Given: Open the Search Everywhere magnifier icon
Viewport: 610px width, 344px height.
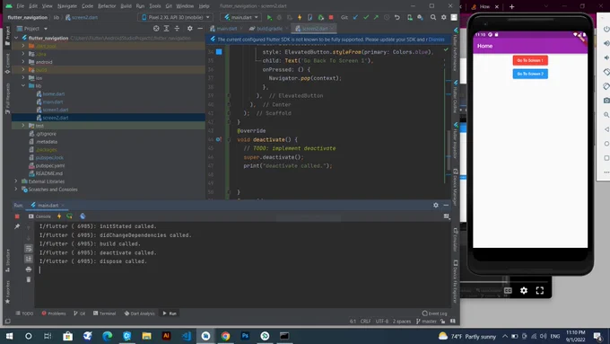Looking at the screenshot, I should click(433, 17).
